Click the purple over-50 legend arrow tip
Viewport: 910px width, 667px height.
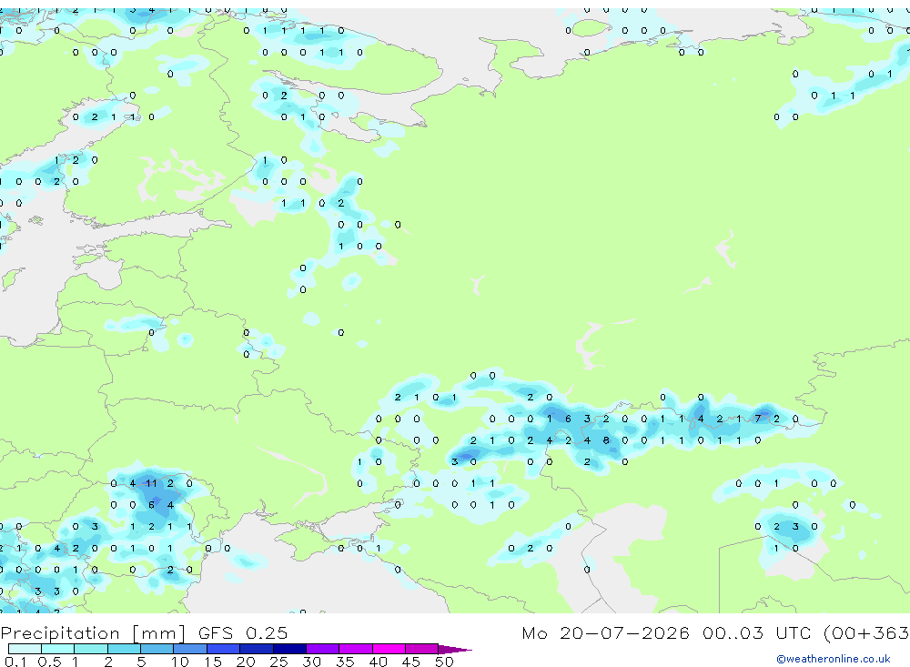454,650
